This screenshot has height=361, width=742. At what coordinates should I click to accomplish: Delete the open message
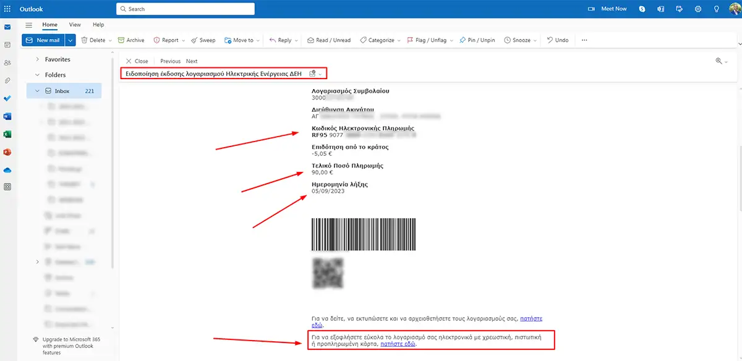(93, 40)
